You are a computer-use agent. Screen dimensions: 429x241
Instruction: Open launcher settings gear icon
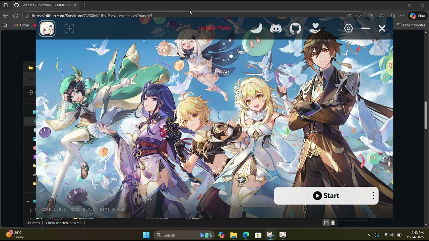point(349,28)
